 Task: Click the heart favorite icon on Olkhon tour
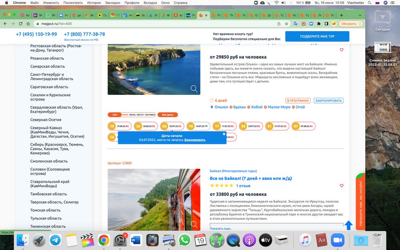342,50
